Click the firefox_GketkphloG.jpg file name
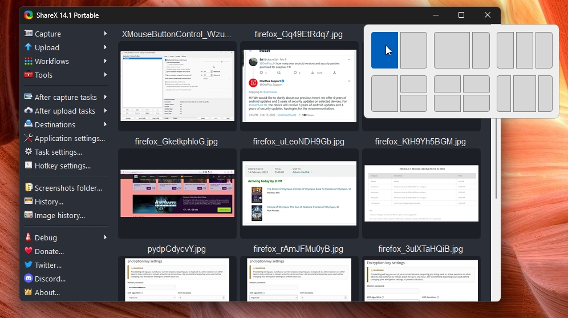Image resolution: width=568 pixels, height=318 pixels. [x=176, y=142]
